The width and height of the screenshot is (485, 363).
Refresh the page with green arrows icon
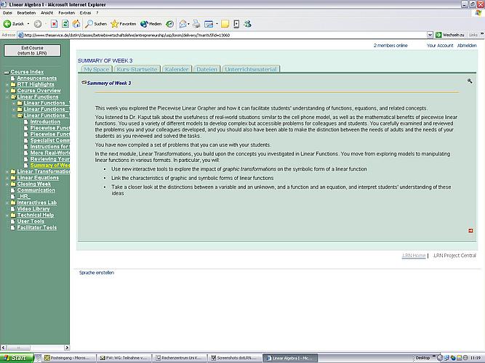pyautogui.click(x=65, y=24)
